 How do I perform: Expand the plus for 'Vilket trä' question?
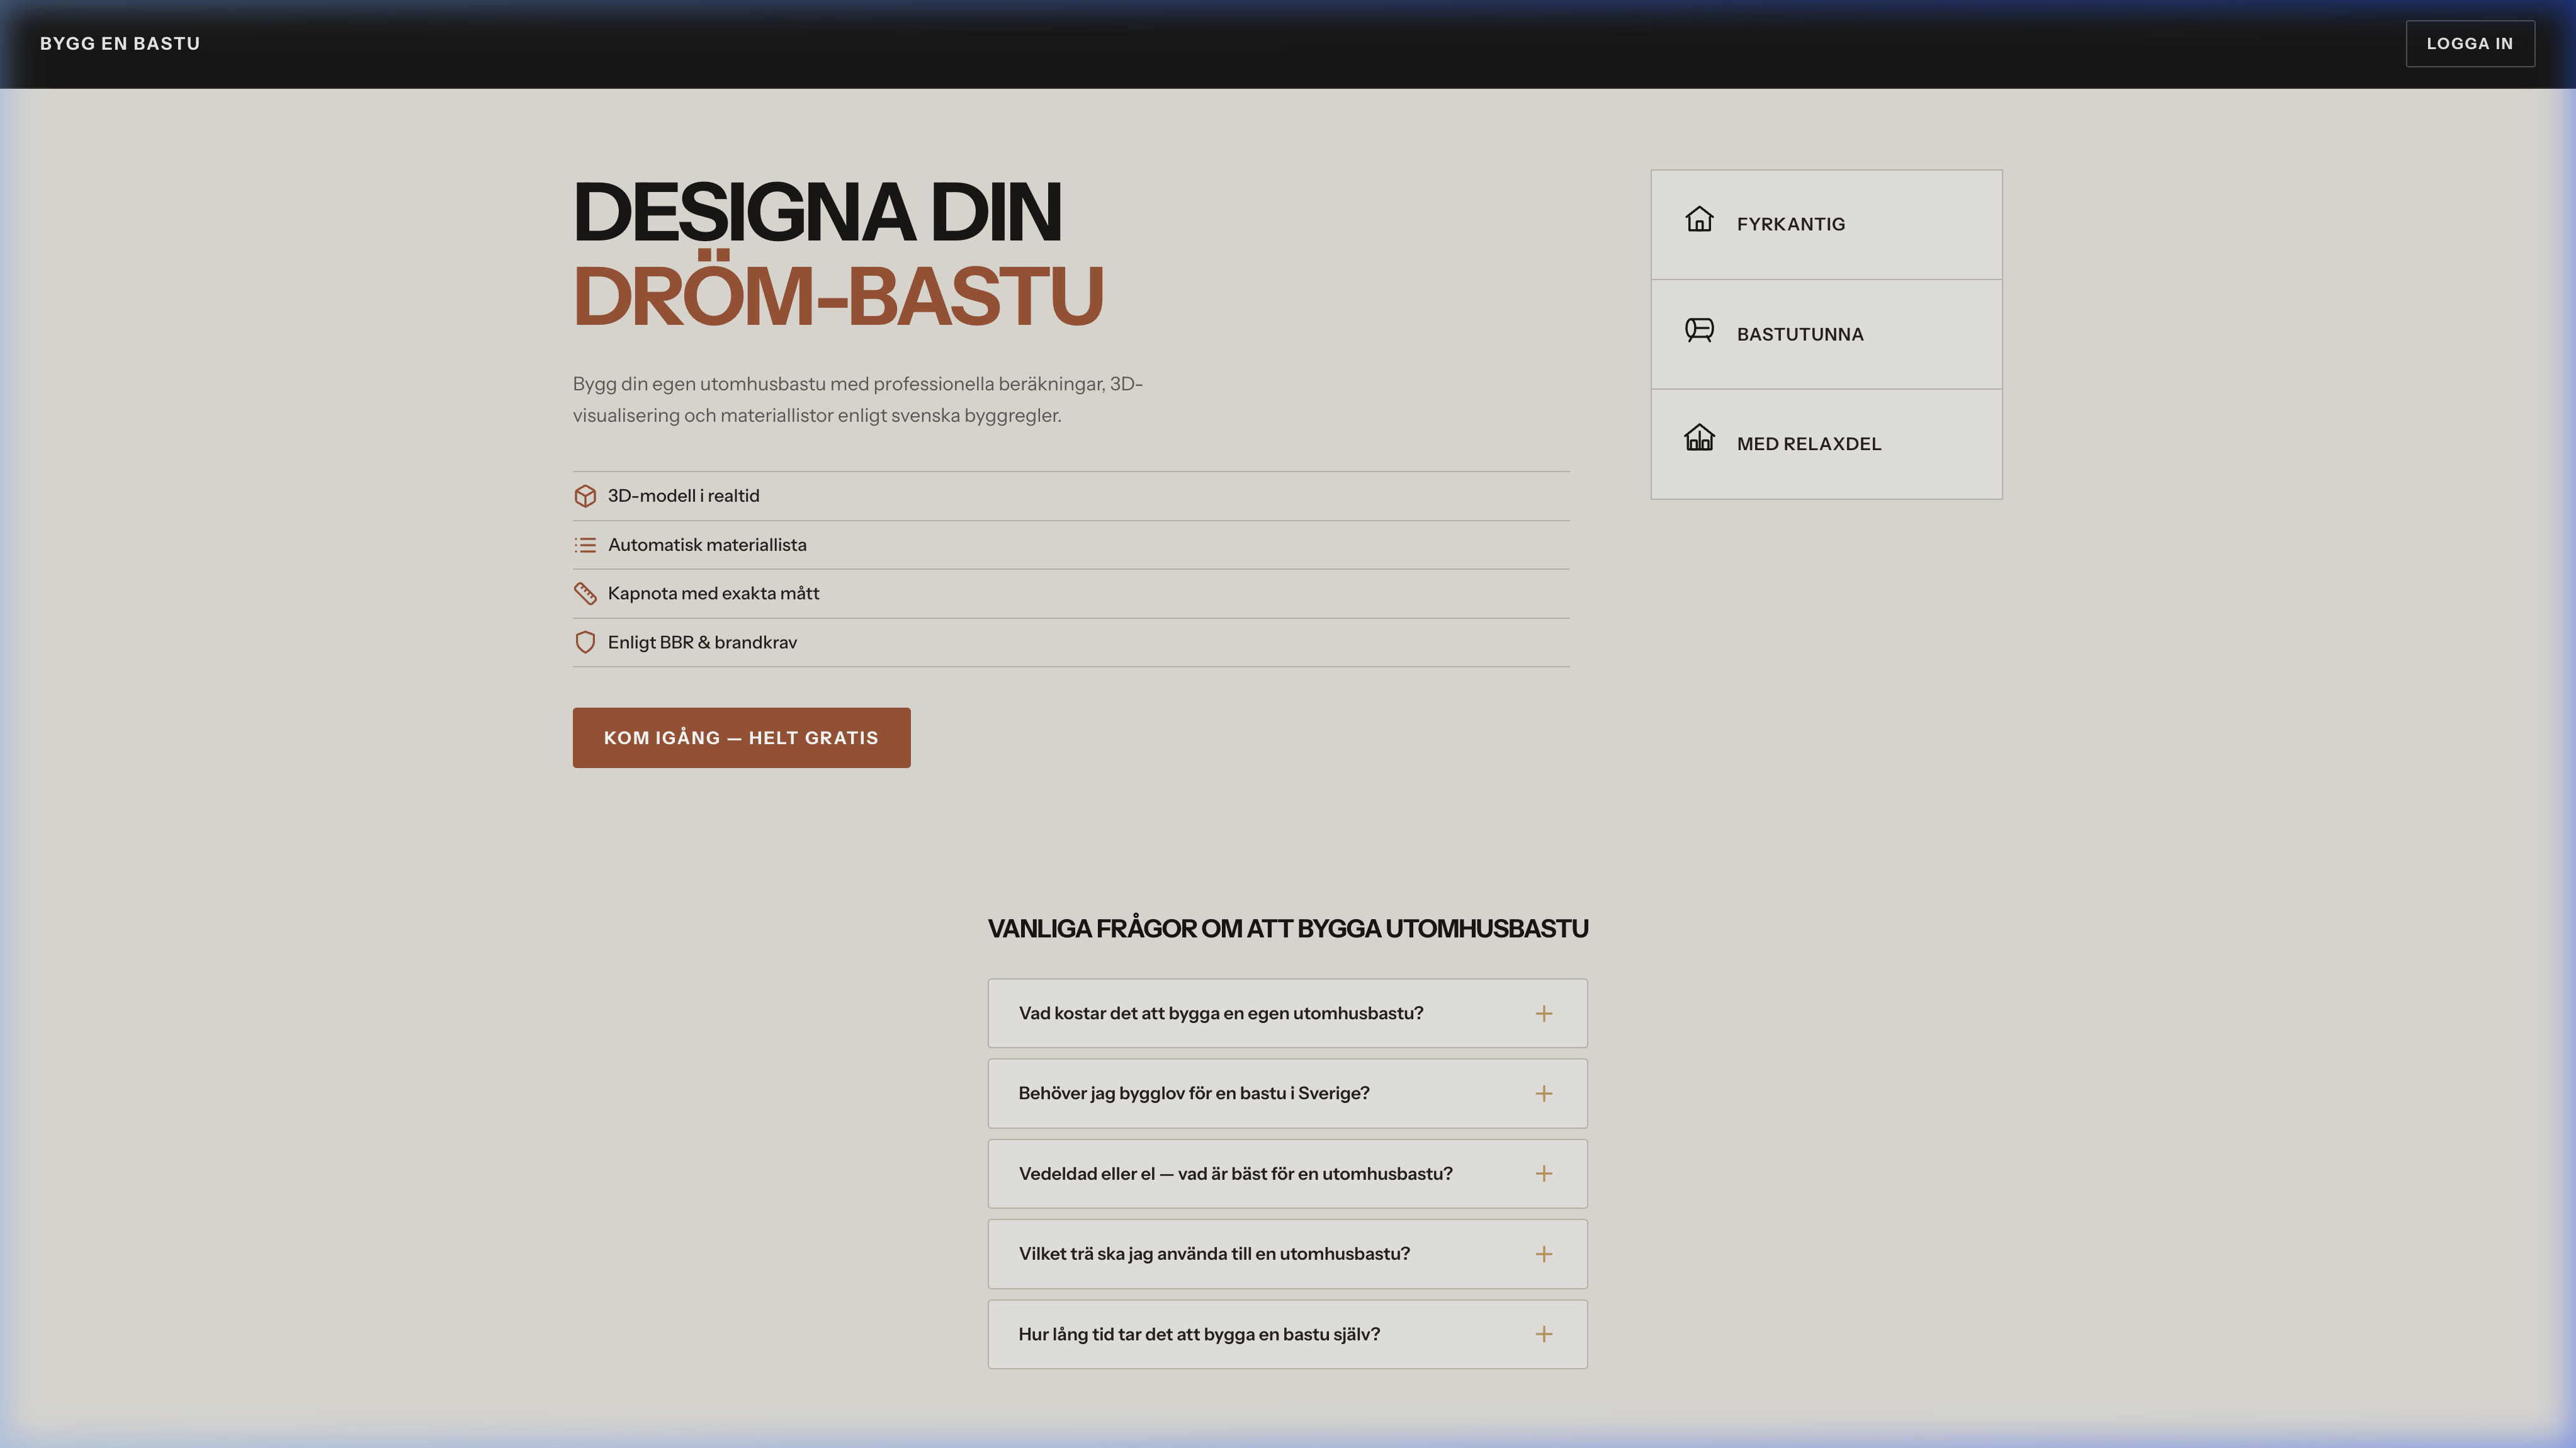point(1544,1254)
